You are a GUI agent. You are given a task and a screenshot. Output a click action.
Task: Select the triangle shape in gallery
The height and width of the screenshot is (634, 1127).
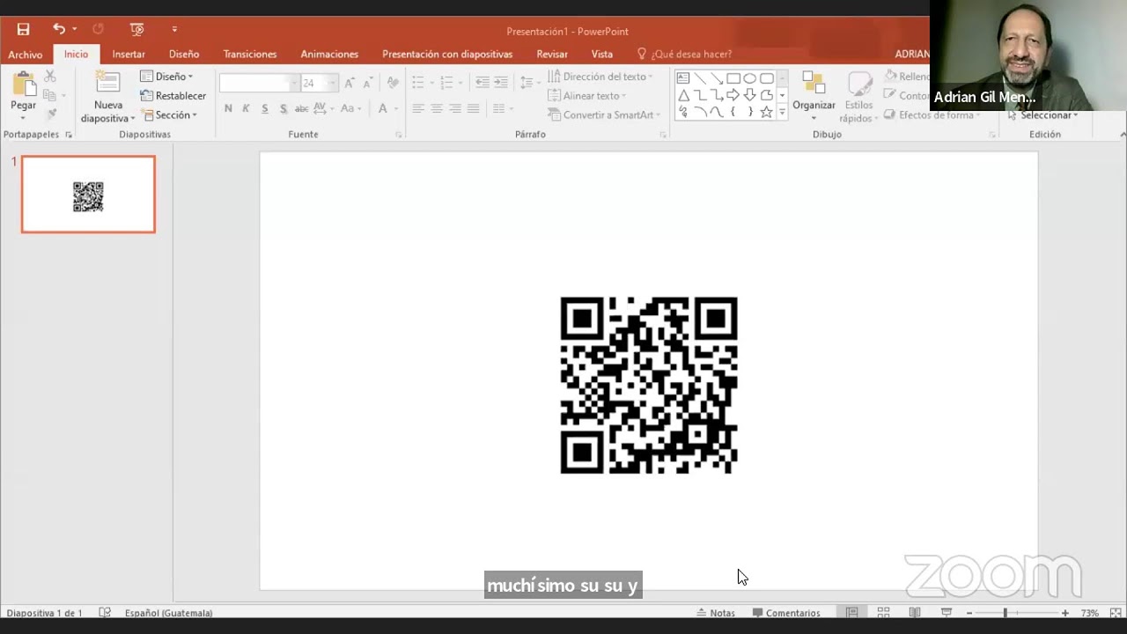[682, 95]
